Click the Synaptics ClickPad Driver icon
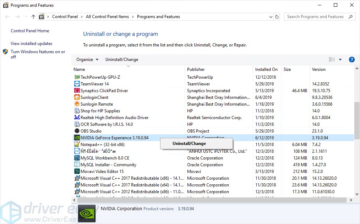 (x=77, y=90)
